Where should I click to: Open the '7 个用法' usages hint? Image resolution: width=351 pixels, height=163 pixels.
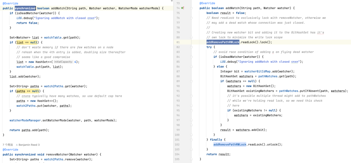8,145
